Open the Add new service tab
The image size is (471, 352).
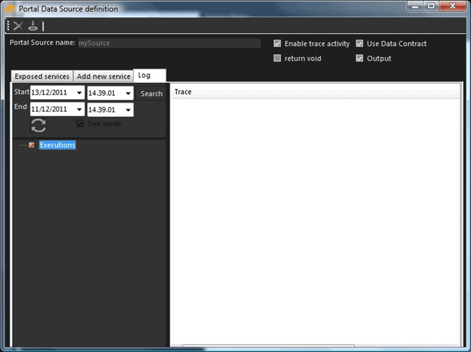tap(104, 76)
